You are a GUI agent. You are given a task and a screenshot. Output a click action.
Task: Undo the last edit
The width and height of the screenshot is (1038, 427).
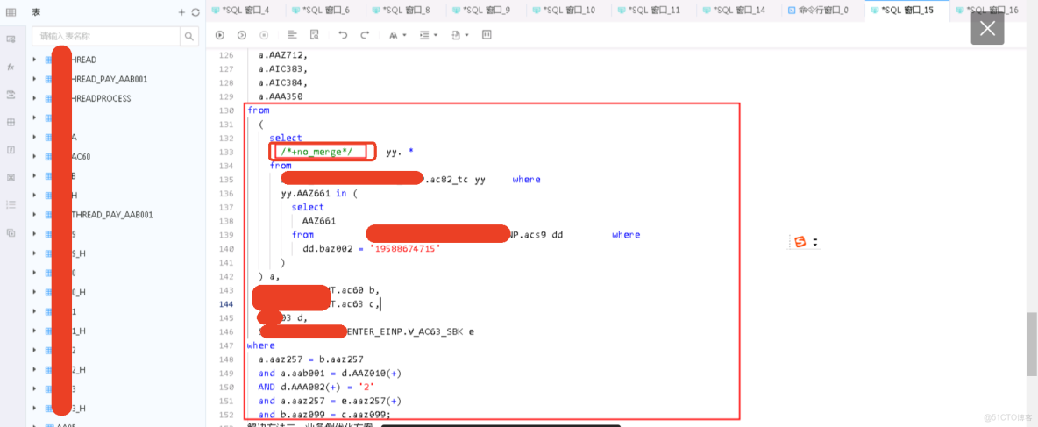click(343, 34)
